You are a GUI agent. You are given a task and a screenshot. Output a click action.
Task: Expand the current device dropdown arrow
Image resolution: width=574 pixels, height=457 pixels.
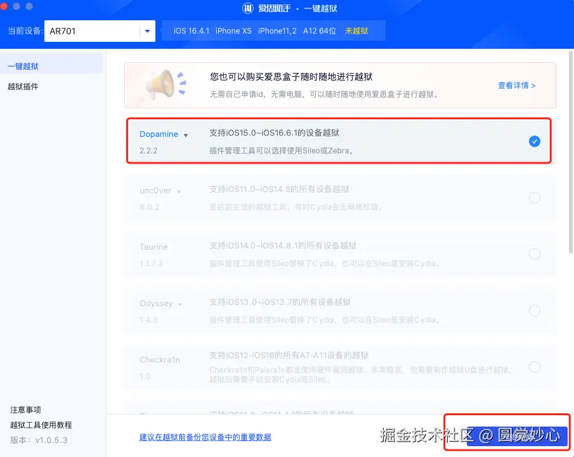point(147,31)
